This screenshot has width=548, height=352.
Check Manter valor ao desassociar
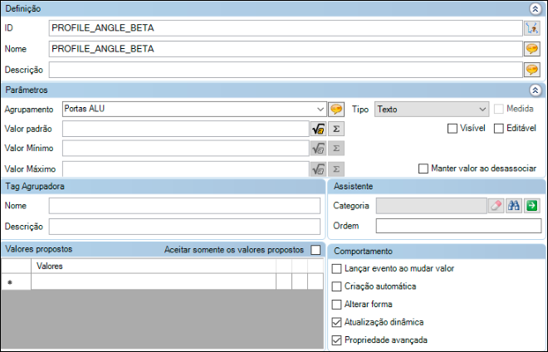pos(423,169)
